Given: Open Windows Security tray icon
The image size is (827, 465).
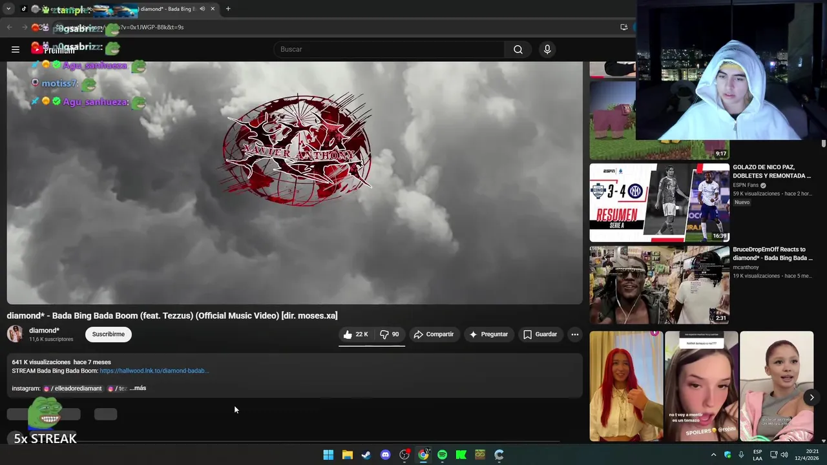Looking at the screenshot, I should [728, 455].
